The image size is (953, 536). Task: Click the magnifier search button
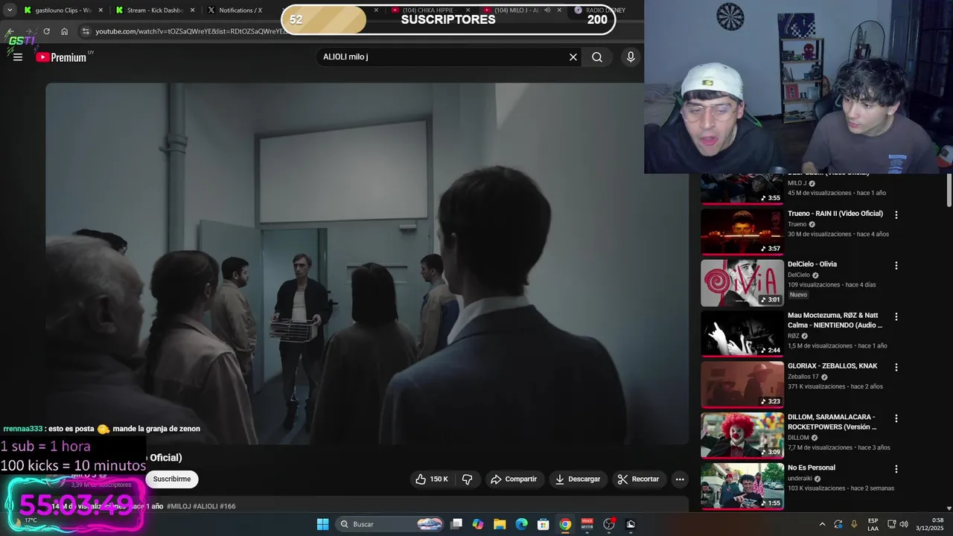click(x=597, y=57)
